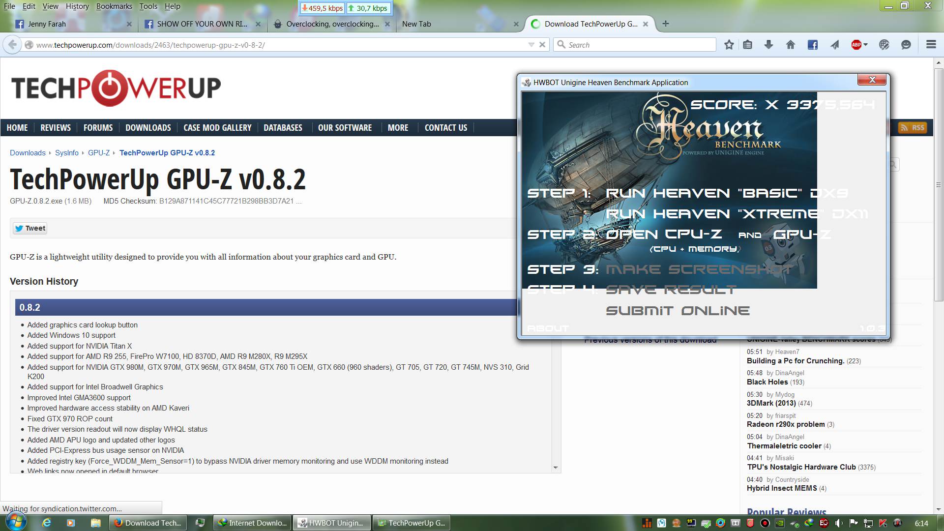The image size is (944, 531).
Task: Click the Adblock Plus ABP icon
Action: [x=856, y=45]
